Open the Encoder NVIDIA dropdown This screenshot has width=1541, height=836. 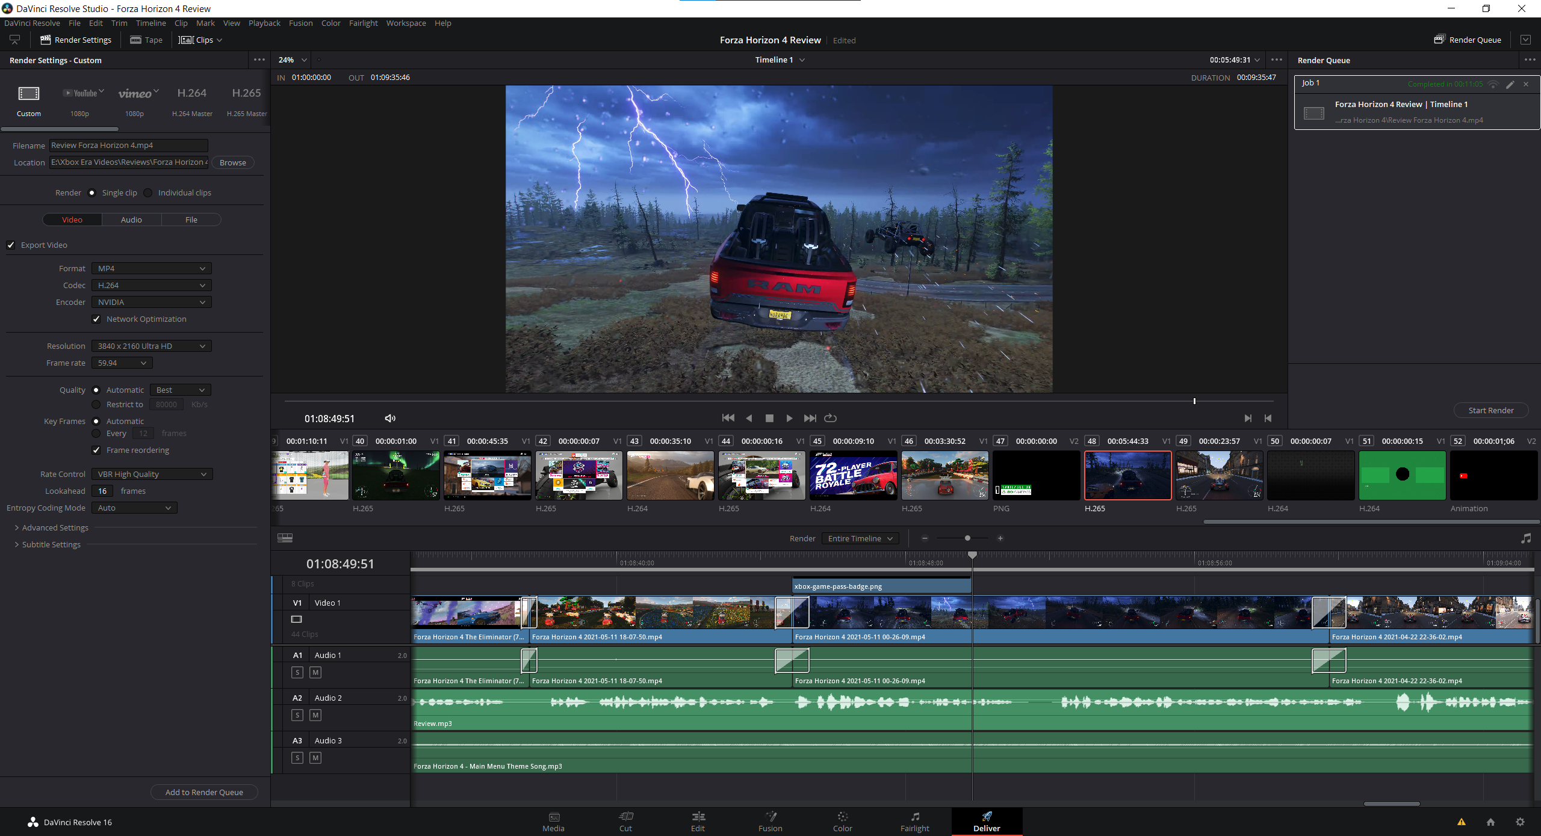pos(152,302)
